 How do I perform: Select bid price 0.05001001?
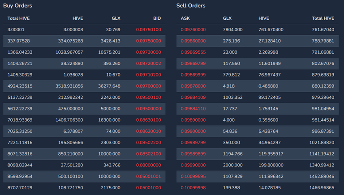(x=149, y=176)
